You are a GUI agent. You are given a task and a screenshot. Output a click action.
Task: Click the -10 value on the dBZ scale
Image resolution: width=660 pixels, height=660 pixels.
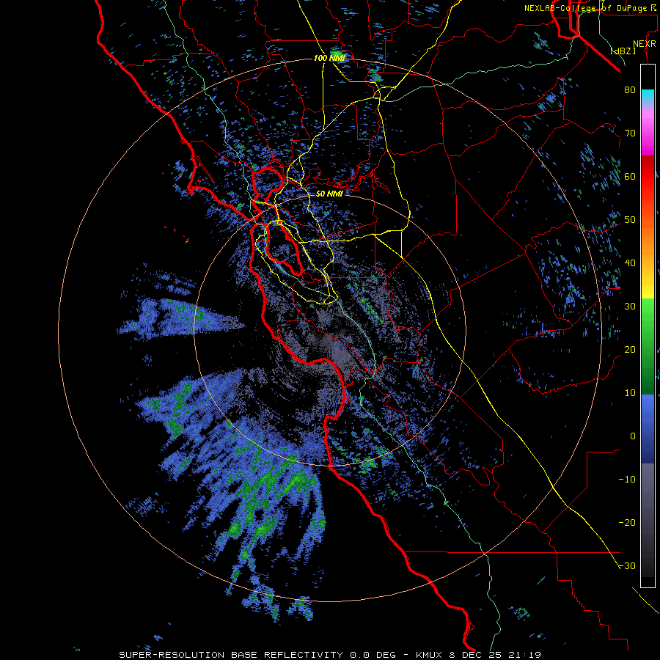[x=627, y=480]
